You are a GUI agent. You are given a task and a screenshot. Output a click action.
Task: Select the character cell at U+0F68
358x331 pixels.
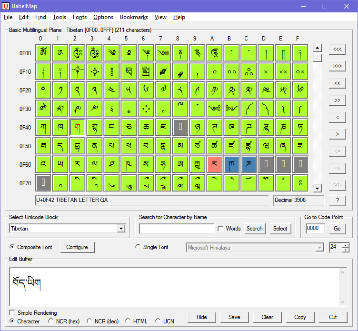[180, 164]
